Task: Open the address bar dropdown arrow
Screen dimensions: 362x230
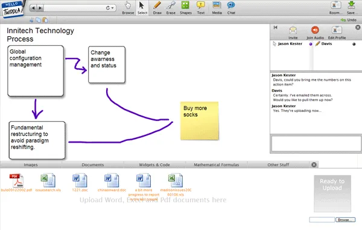Action: [x=112, y=8]
